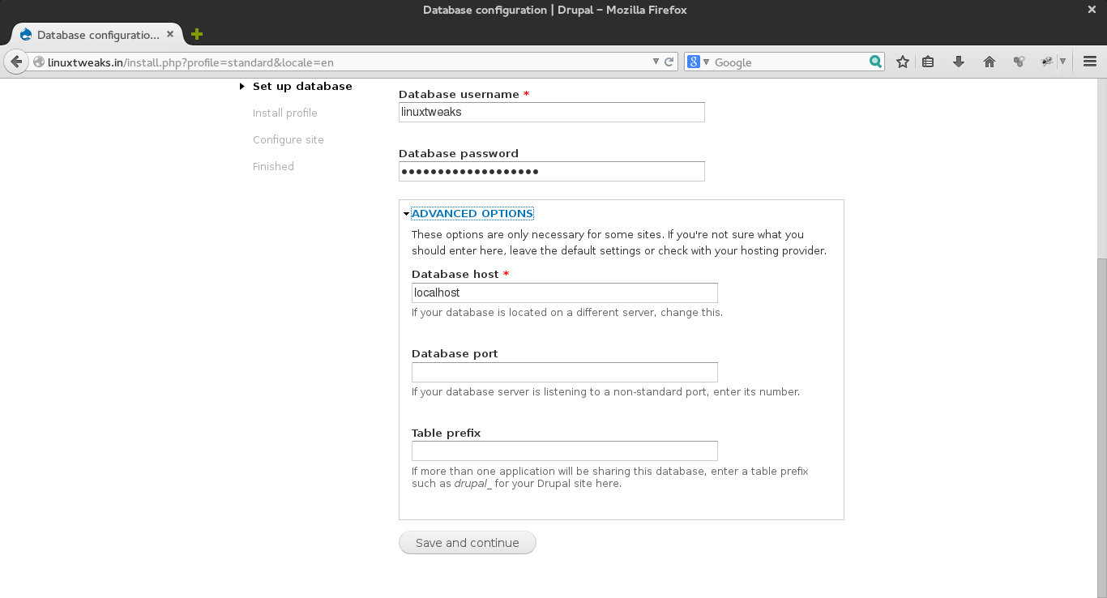Click the three-circles addon icon

pyautogui.click(x=1019, y=62)
